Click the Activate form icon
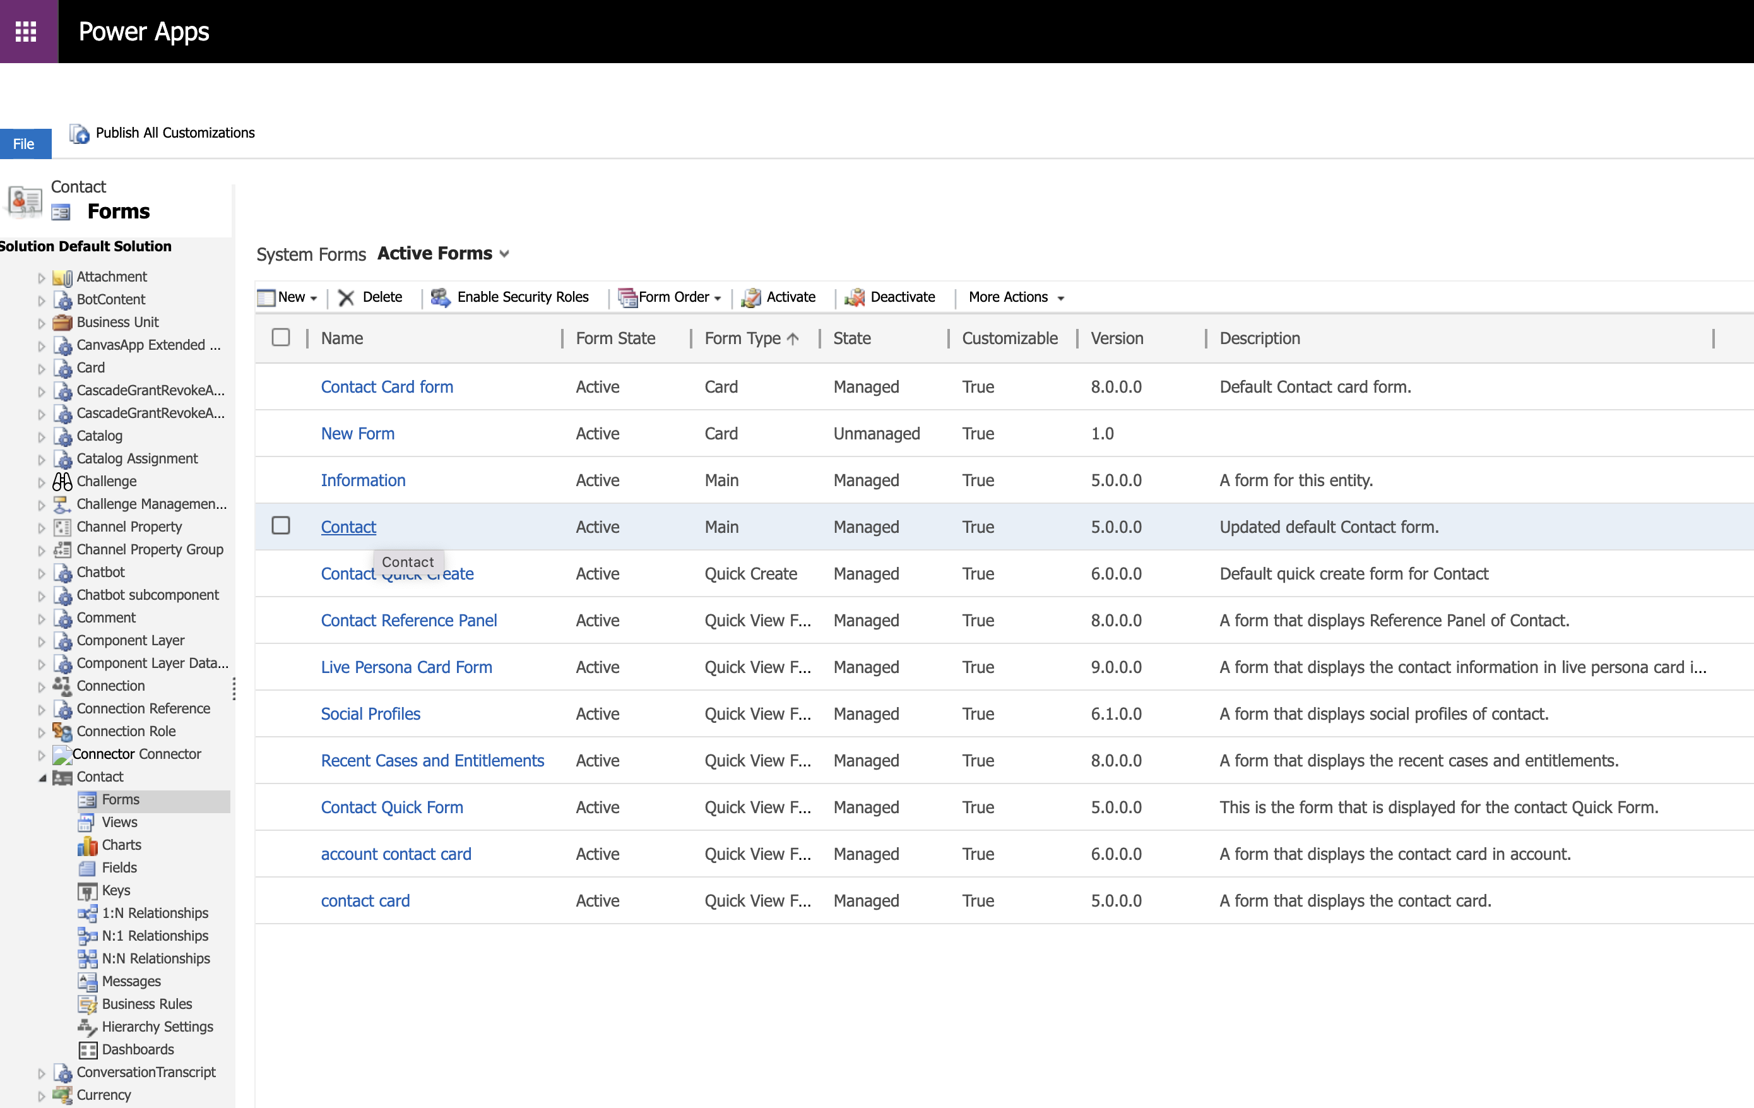The width and height of the screenshot is (1754, 1108). 750,297
